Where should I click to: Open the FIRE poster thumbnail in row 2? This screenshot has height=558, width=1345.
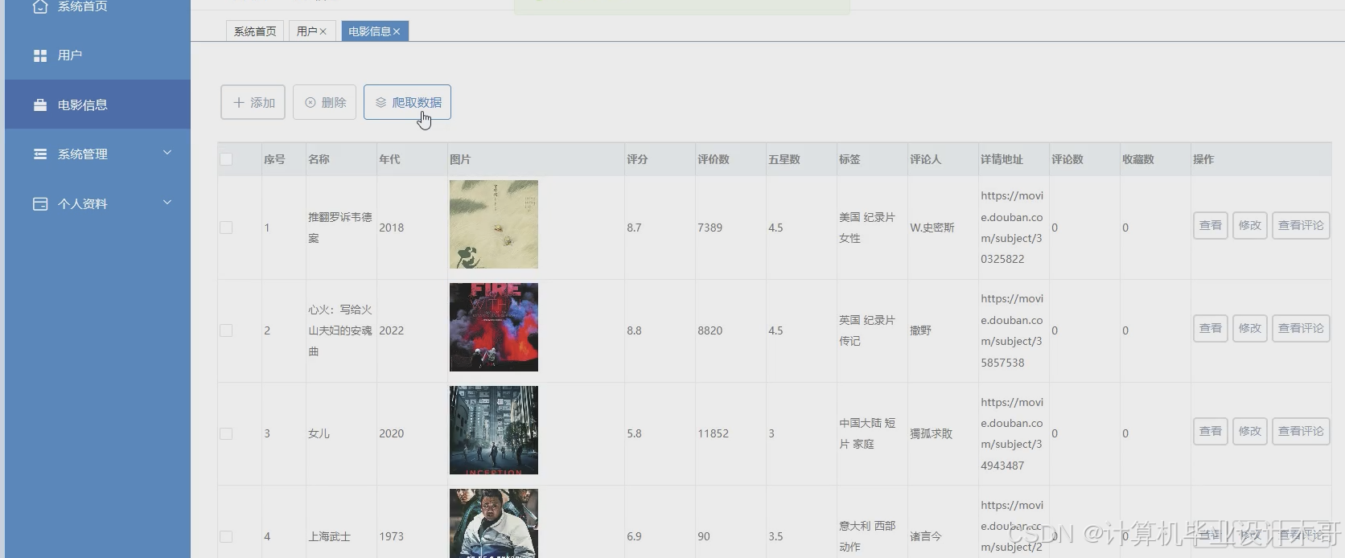coord(494,327)
